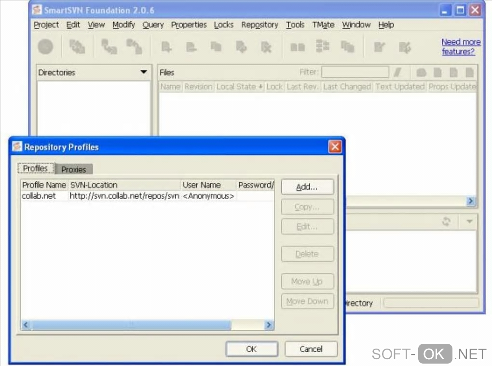
Task: Click the Last Changed column header in Files
Action: click(347, 87)
